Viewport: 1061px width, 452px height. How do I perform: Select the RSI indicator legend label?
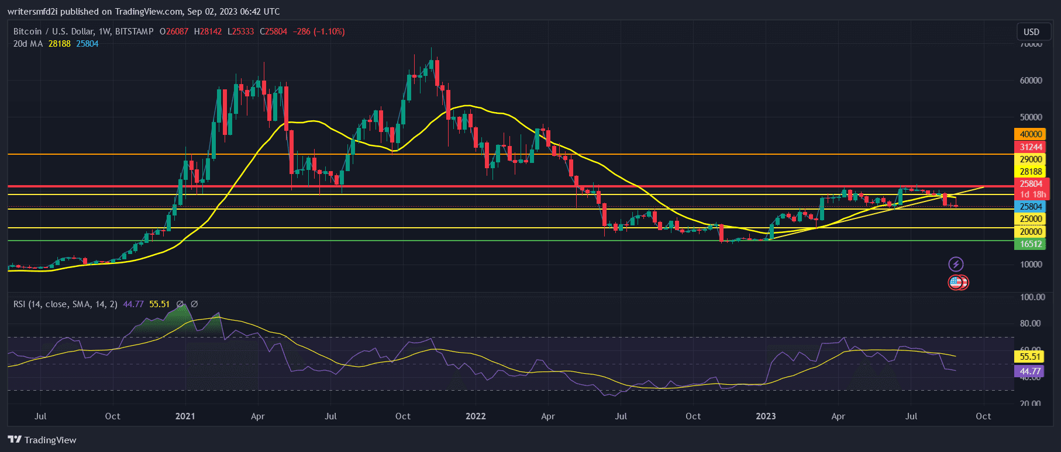click(65, 304)
